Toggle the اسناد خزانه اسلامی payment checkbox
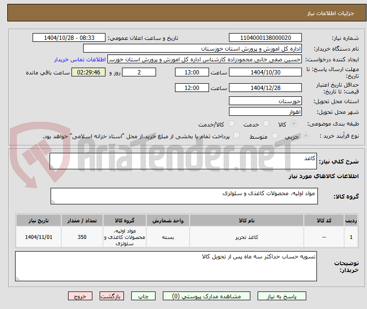367x309 pixels. (x=236, y=135)
